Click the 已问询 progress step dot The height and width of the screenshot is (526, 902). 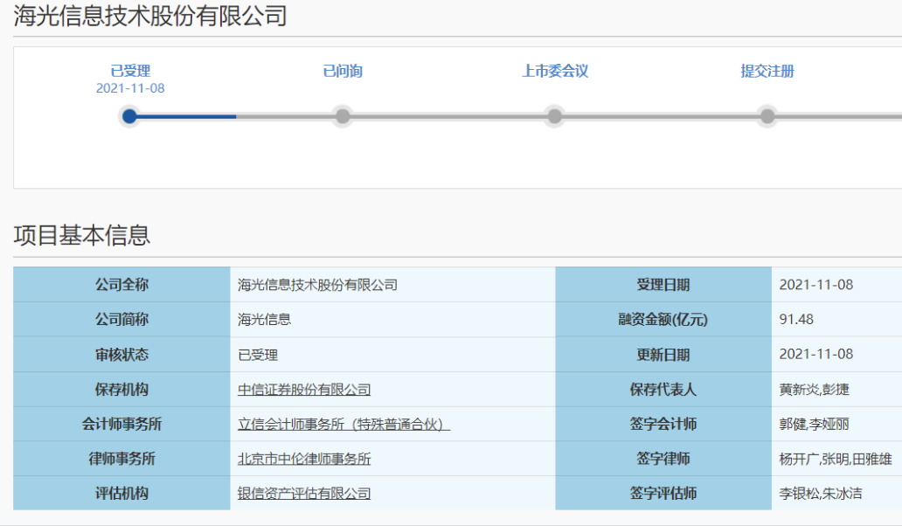click(x=343, y=116)
